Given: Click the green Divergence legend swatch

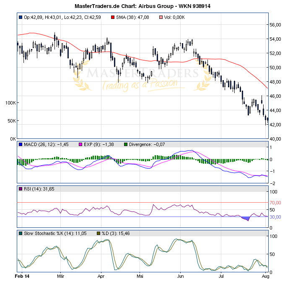Looking at the screenshot, I should pos(126,144).
